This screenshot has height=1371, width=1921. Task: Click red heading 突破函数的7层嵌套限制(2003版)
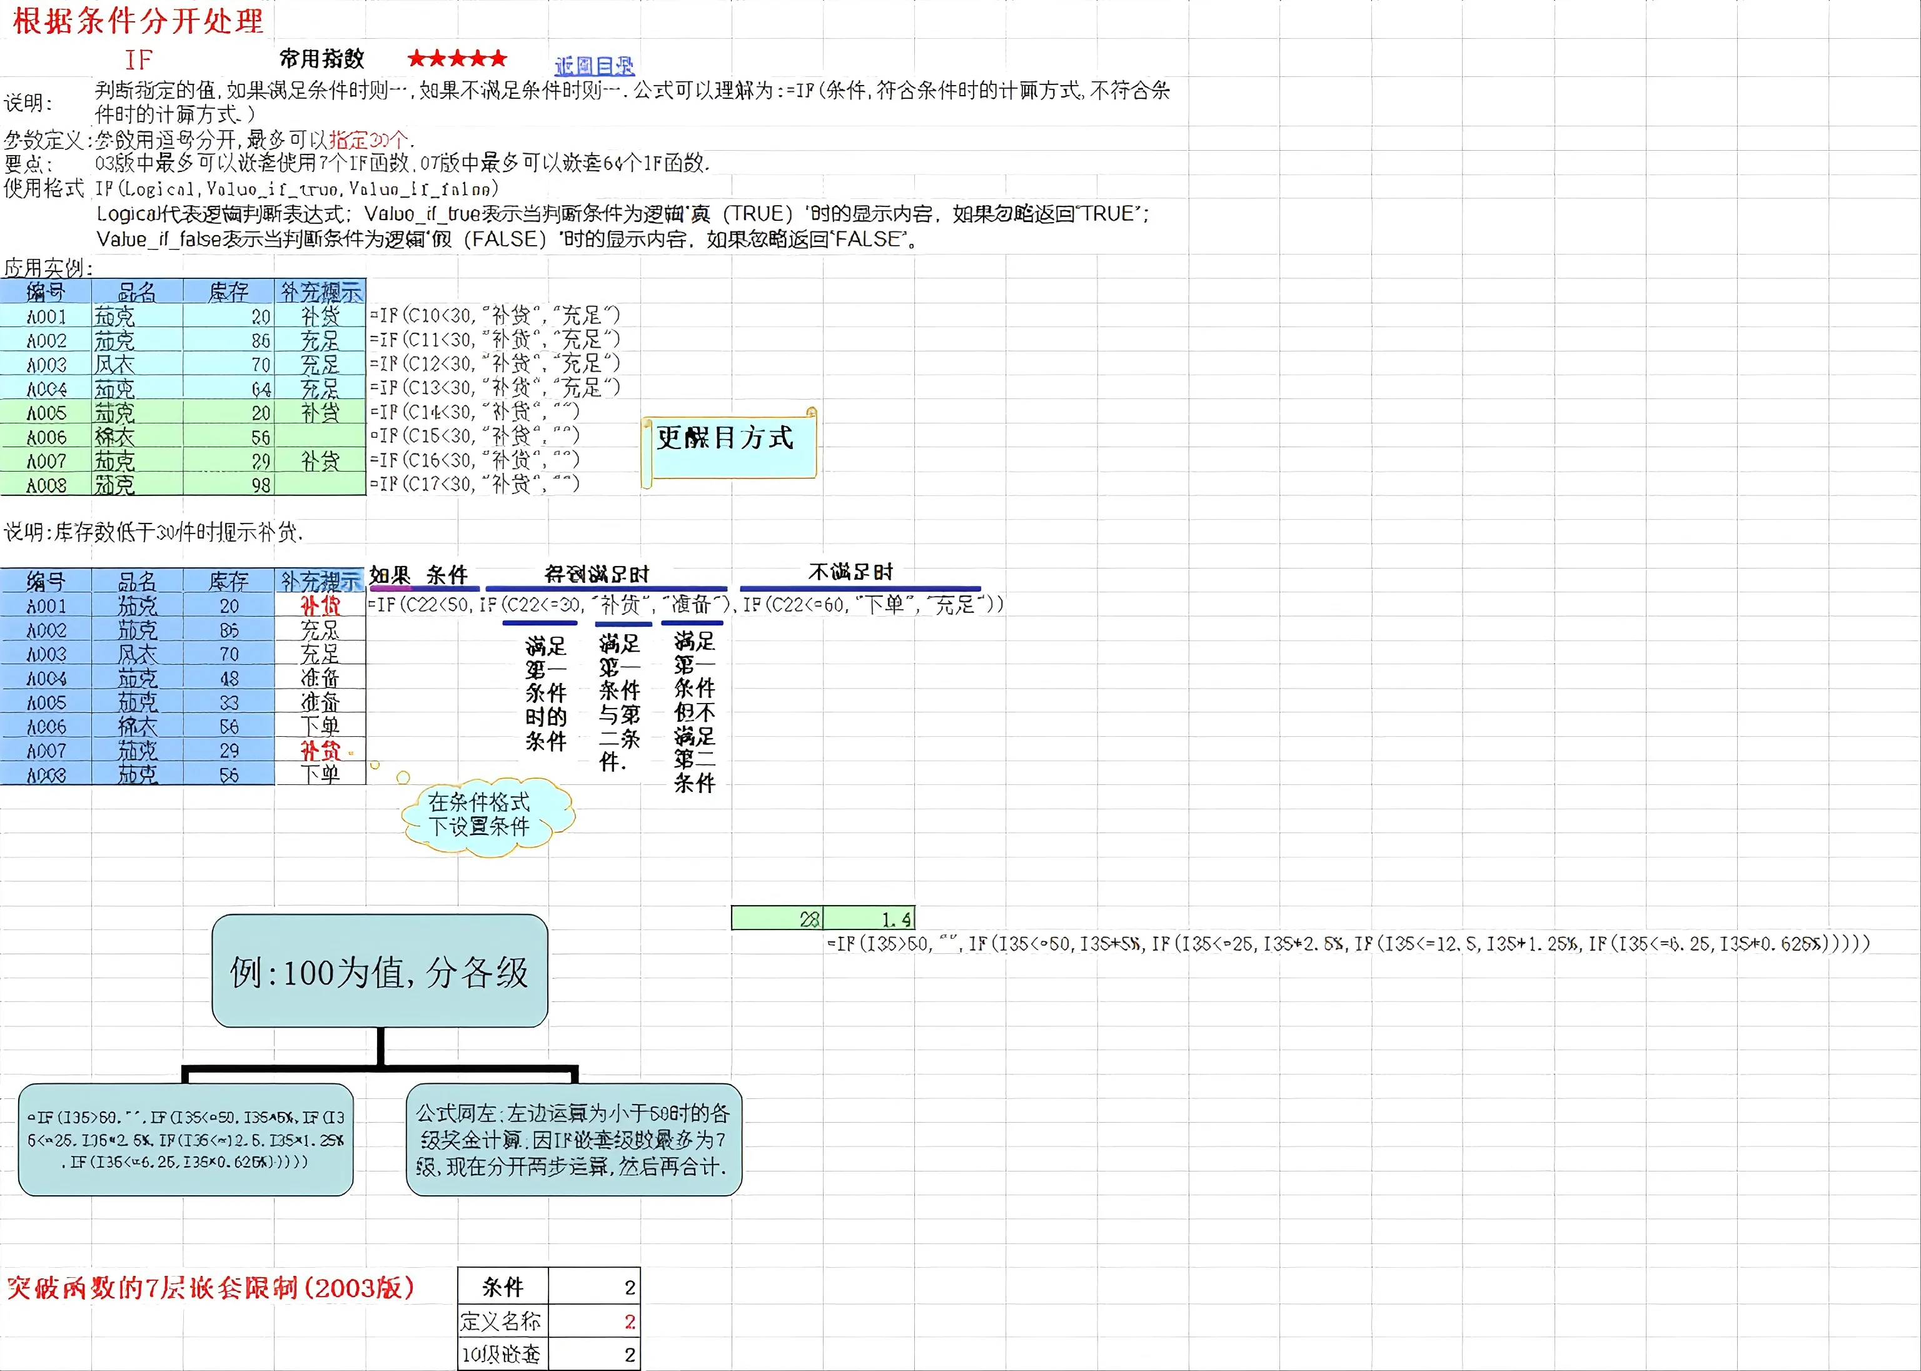(x=211, y=1287)
